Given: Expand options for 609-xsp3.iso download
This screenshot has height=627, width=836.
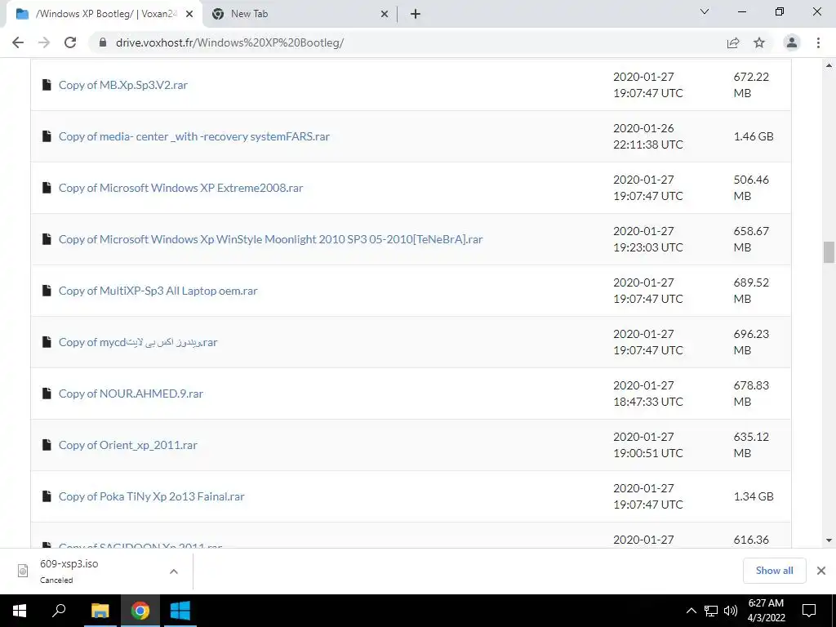Looking at the screenshot, I should tap(174, 571).
